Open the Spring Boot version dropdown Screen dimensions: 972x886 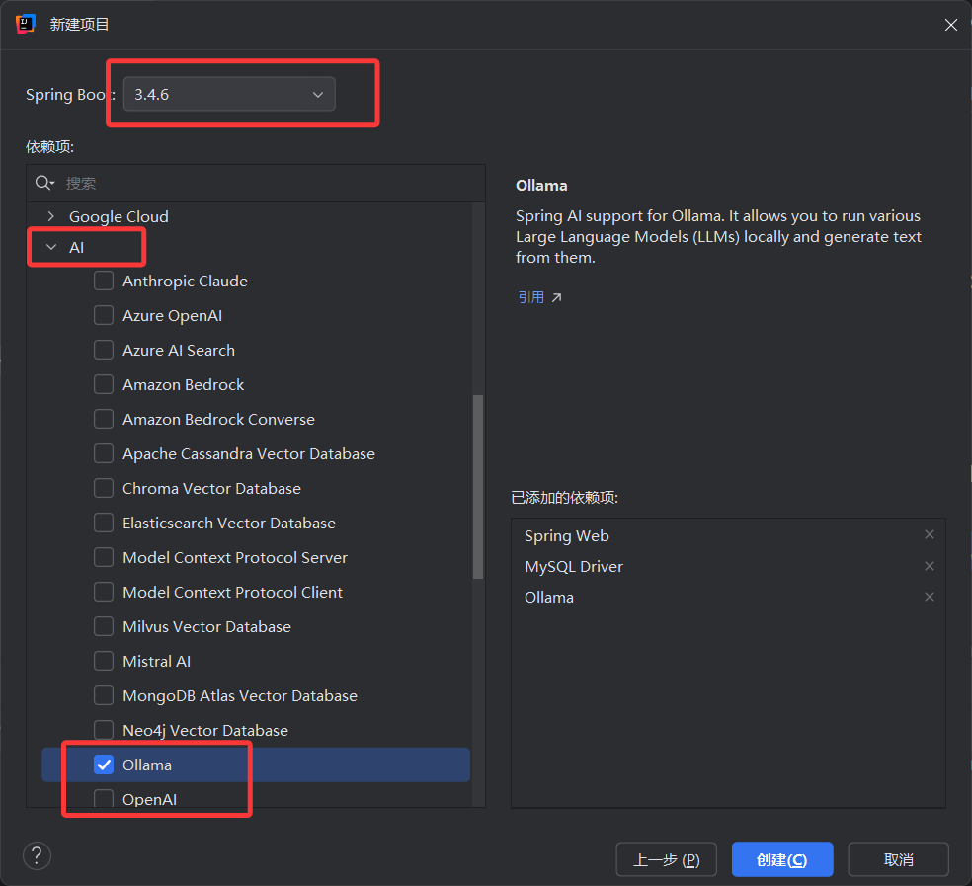[x=229, y=94]
